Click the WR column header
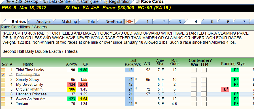 (147, 64)
